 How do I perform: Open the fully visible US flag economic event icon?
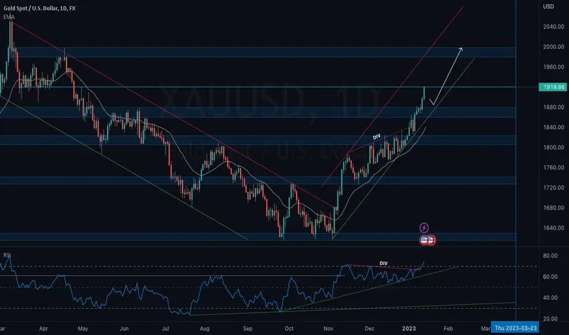(x=424, y=240)
